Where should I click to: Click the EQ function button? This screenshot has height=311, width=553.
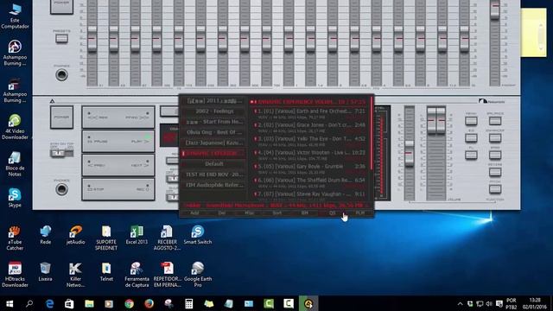click(471, 138)
